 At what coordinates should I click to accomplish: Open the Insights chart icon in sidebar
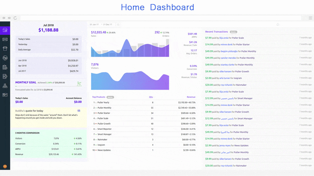(x=5, y=95)
